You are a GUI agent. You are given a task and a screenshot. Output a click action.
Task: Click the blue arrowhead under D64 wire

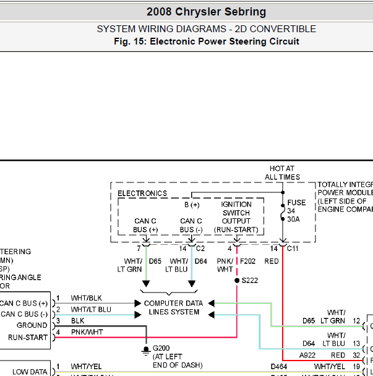[x=192, y=284]
